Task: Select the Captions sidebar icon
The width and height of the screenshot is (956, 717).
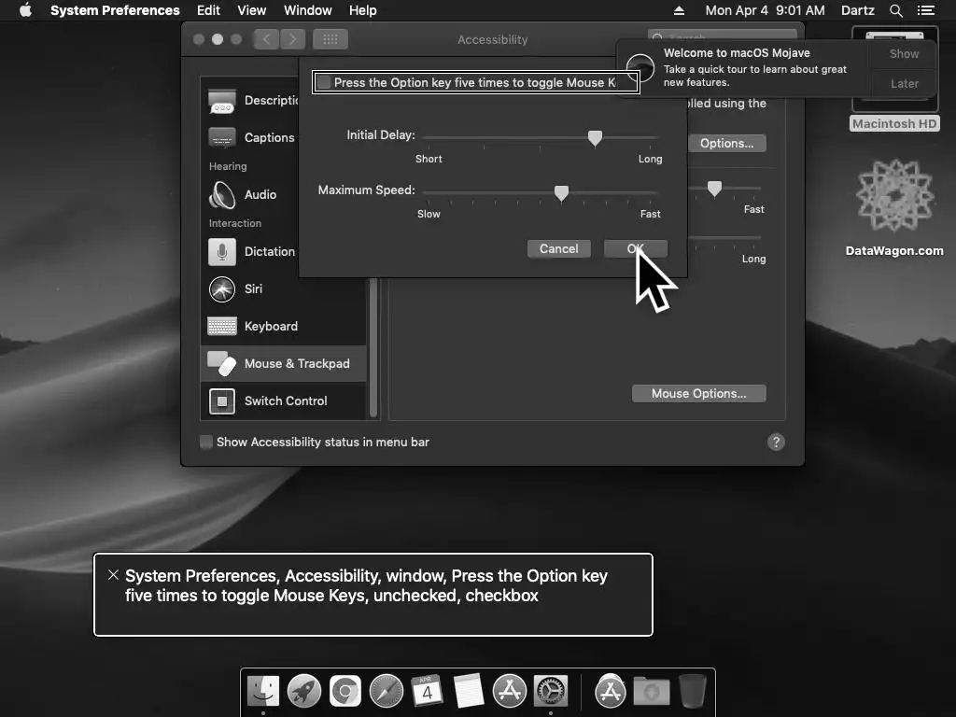Action: 222,138
